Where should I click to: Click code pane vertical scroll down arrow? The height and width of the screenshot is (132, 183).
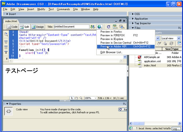pos(125,57)
